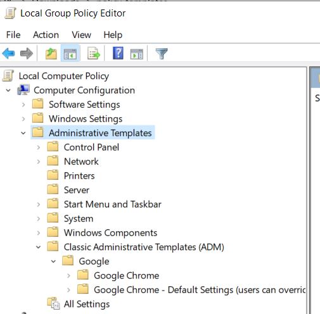Open the Help menu

pyautogui.click(x=113, y=35)
